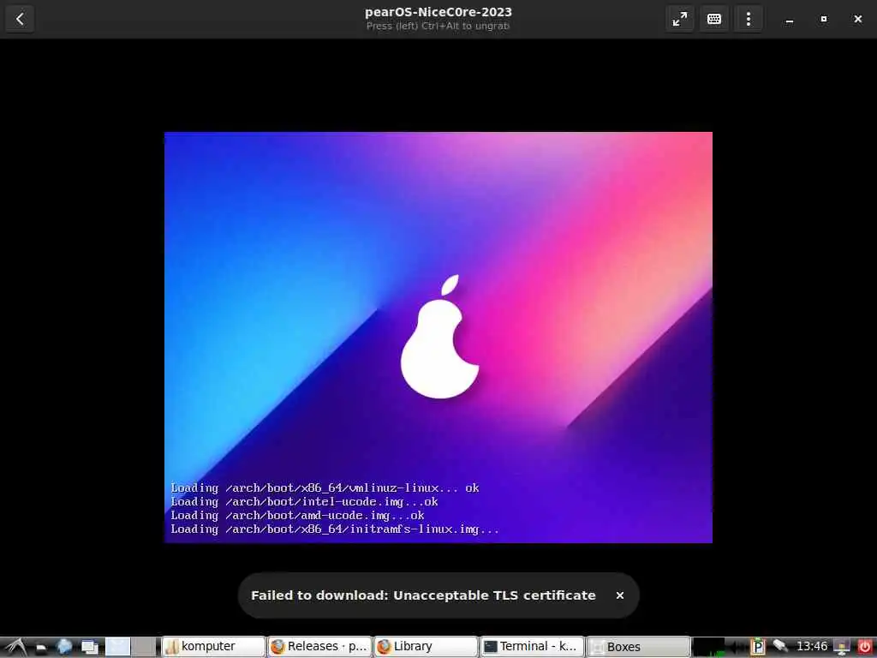Go back to the Boxes overview
The image size is (877, 658).
tap(20, 19)
